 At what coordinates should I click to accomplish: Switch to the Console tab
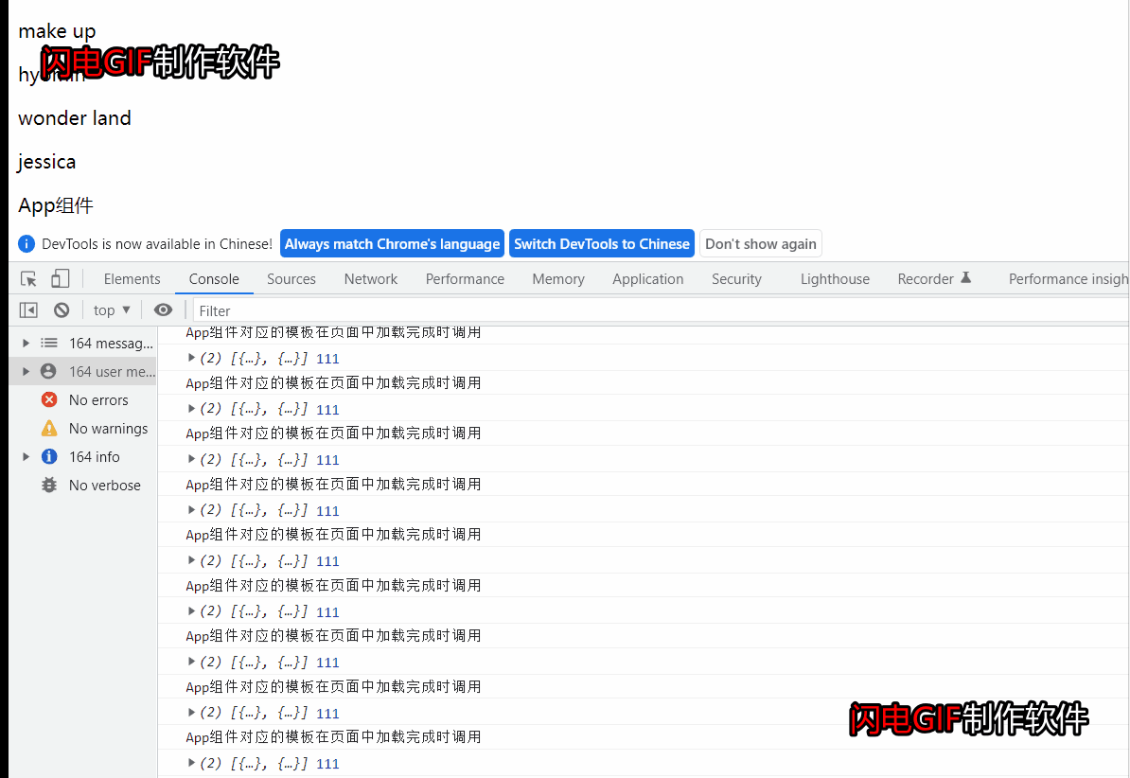[x=214, y=279]
